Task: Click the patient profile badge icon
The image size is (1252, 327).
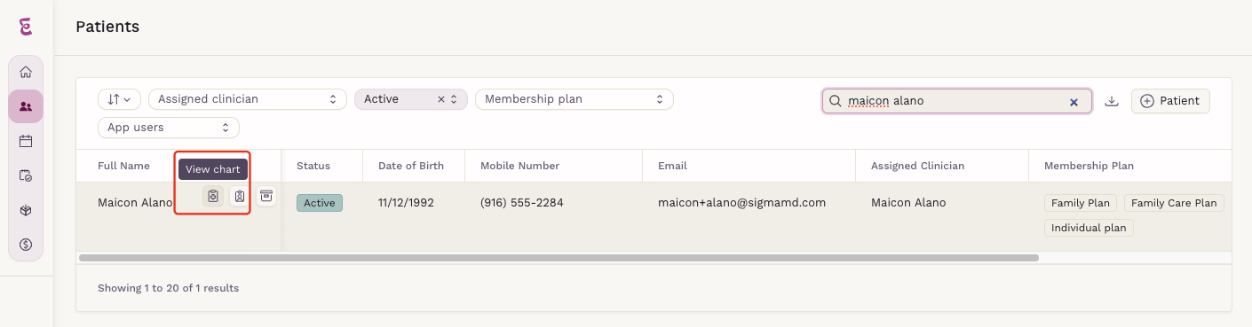Action: click(x=239, y=196)
